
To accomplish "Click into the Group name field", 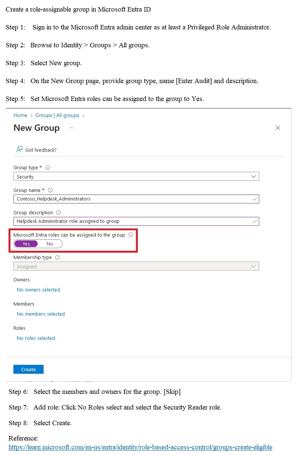I will tap(136, 199).
